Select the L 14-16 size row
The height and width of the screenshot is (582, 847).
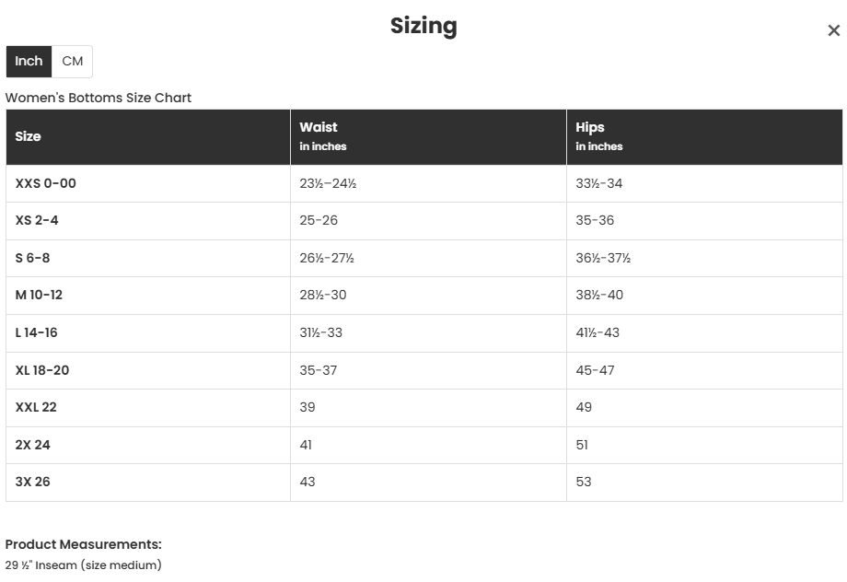(x=37, y=332)
